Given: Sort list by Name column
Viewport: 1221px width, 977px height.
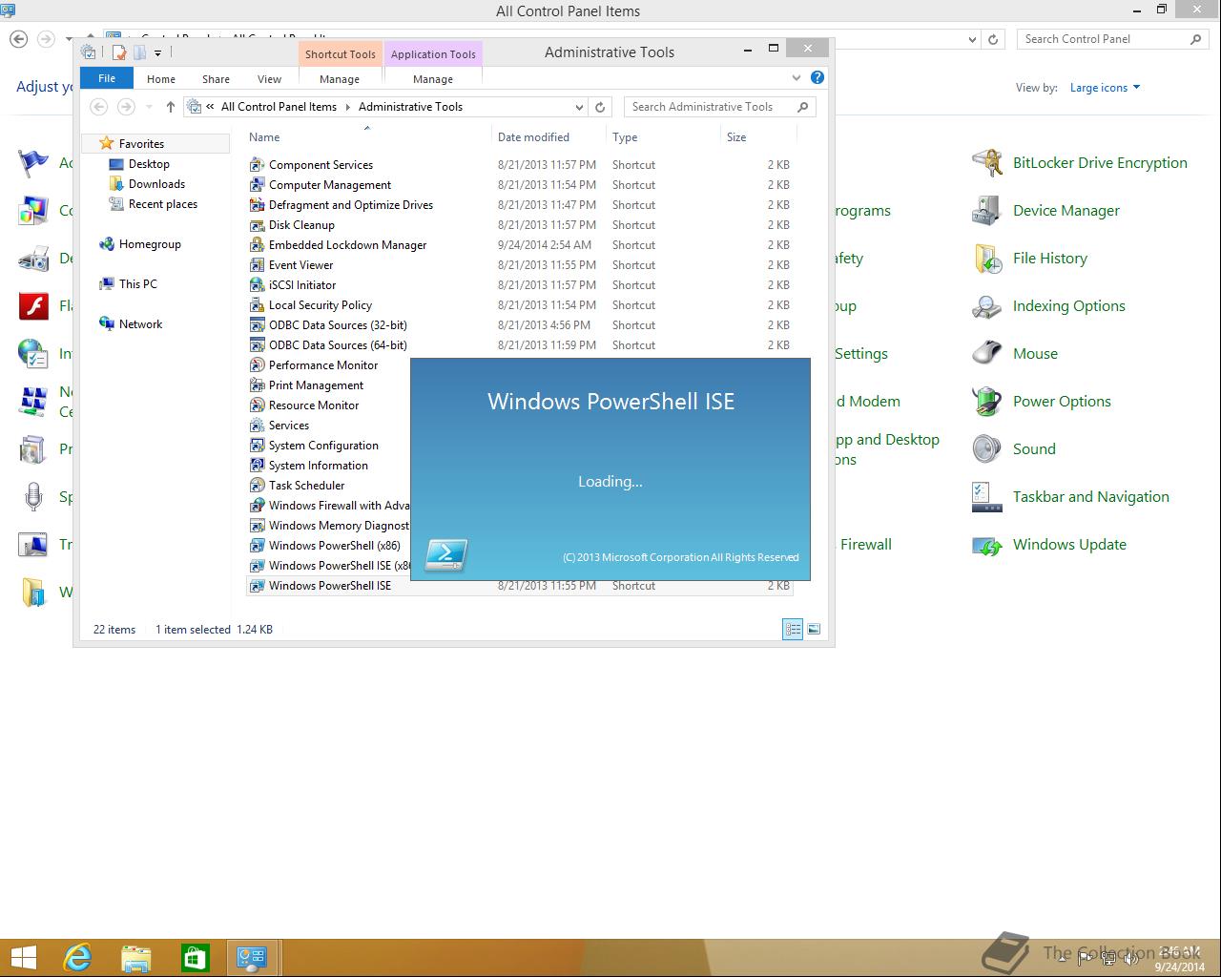Looking at the screenshot, I should coord(368,137).
